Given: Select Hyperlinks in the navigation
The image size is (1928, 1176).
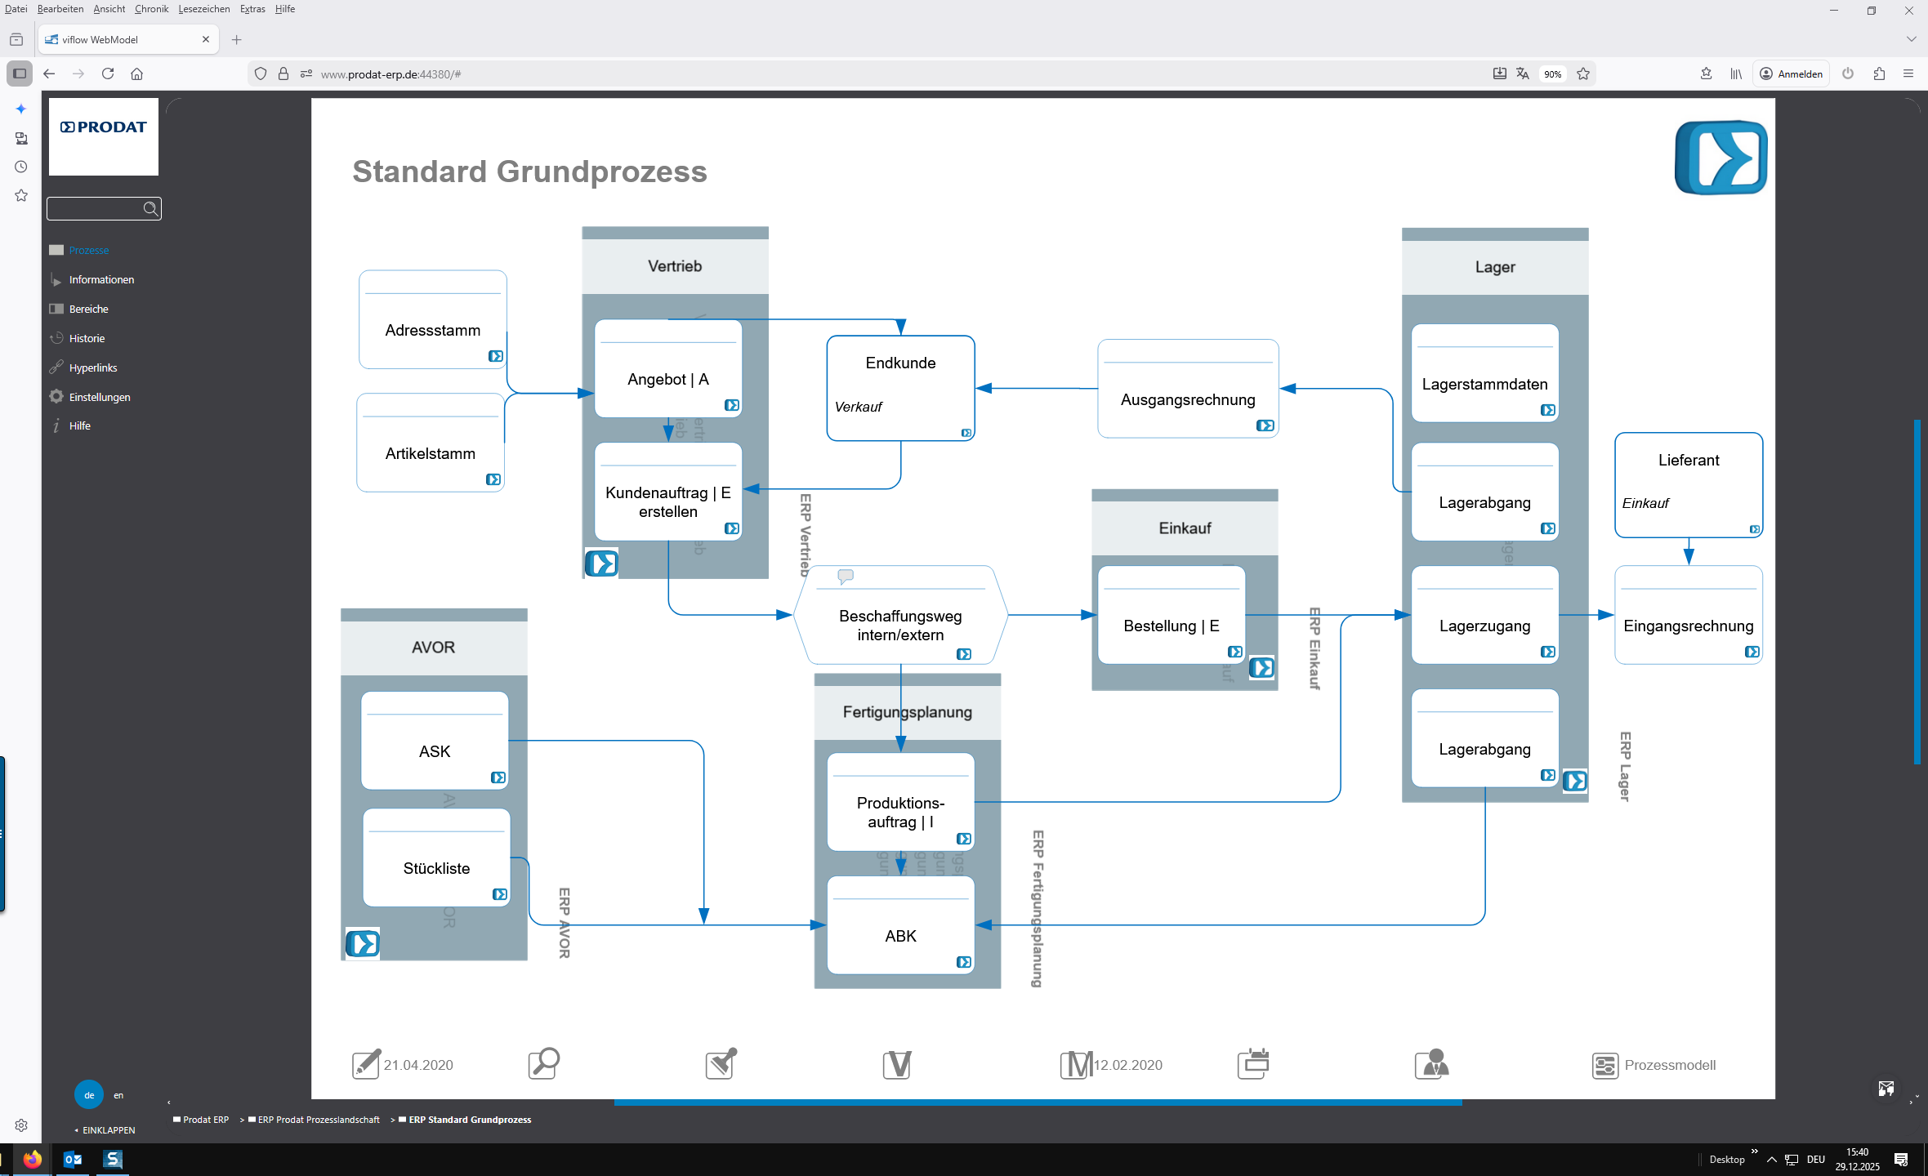Looking at the screenshot, I should (93, 367).
